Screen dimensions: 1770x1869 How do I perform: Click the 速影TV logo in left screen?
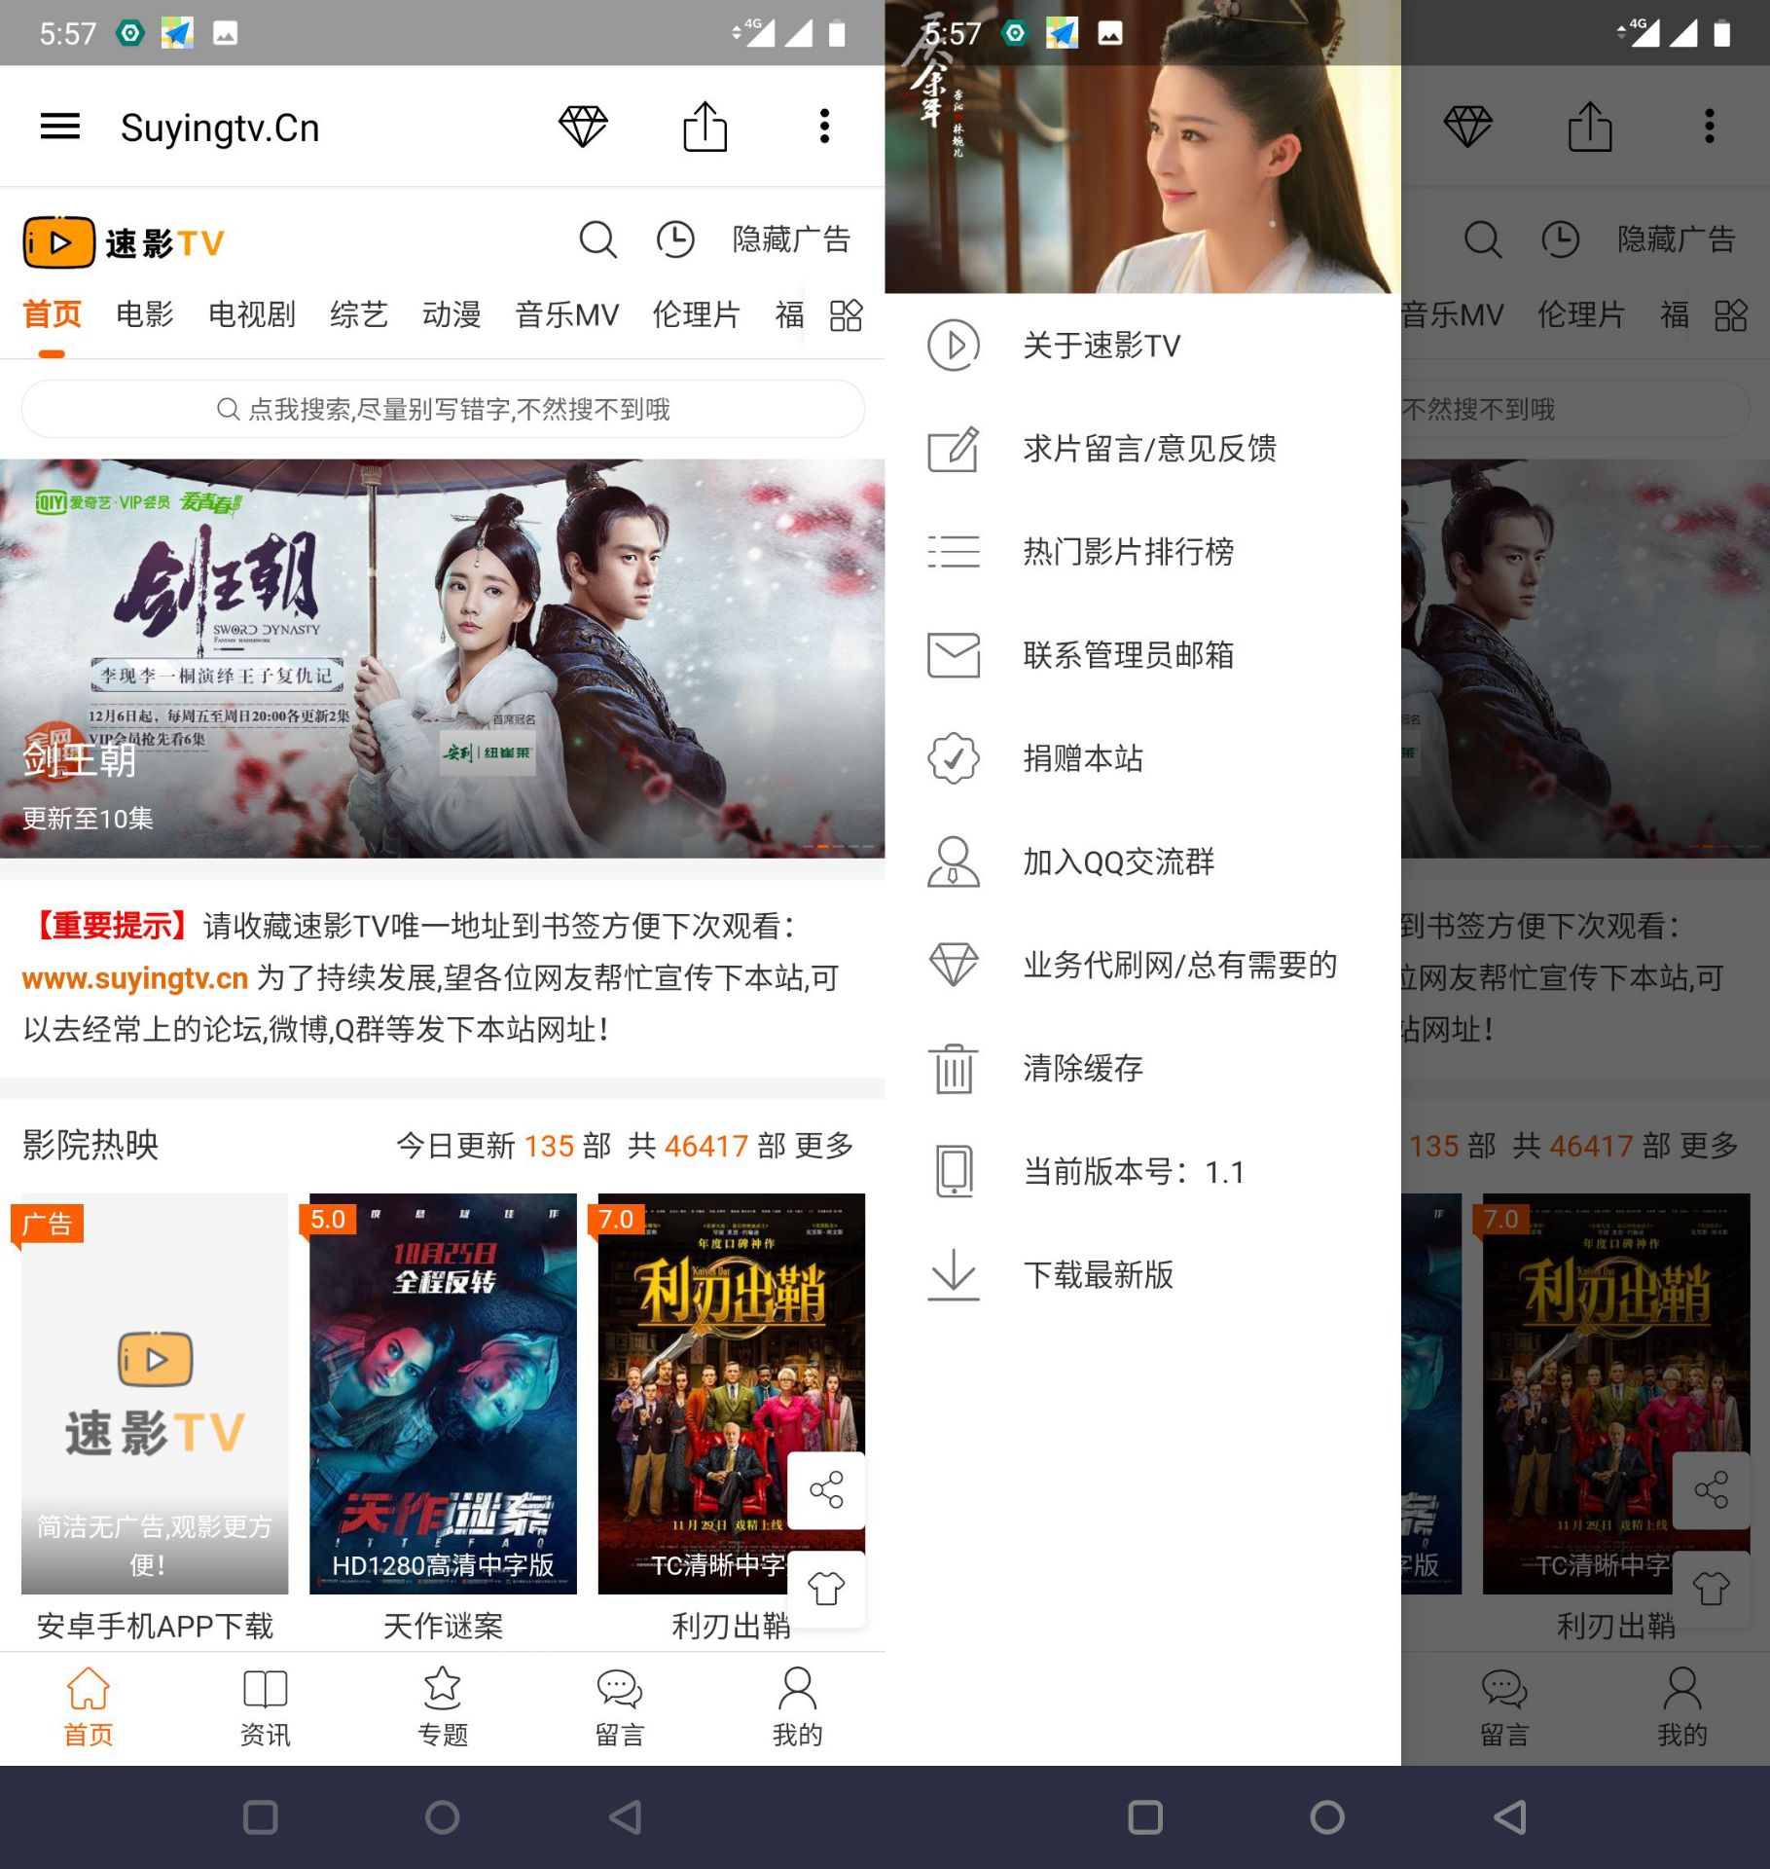(x=125, y=242)
